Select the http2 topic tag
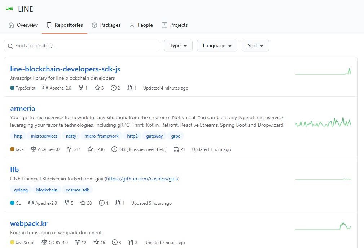The width and height of the screenshot is (364, 248). [132, 136]
